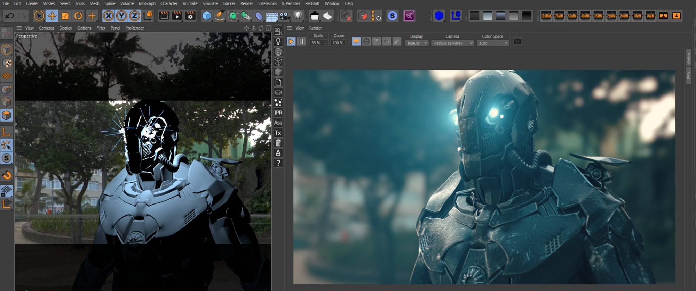Click the Arnold IPR button

pos(278,113)
